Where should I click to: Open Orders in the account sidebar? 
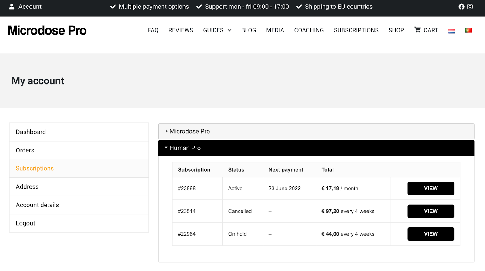[79, 150]
